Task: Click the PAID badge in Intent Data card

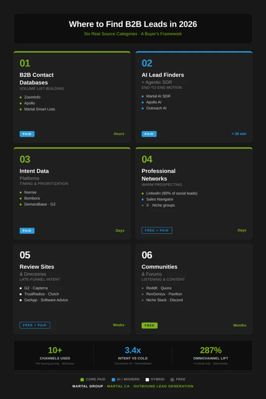Action: point(27,231)
